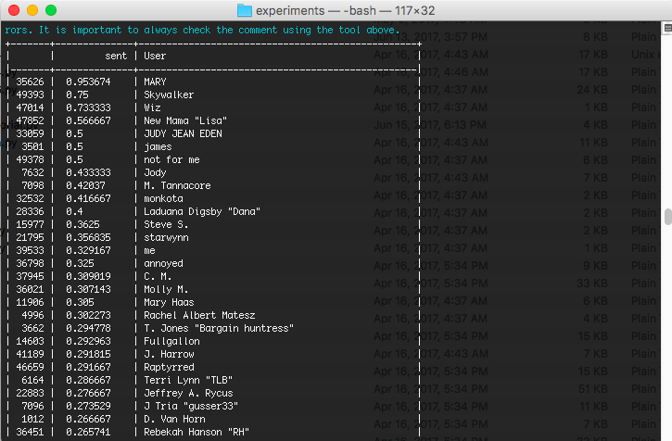The width and height of the screenshot is (672, 441).
Task: Click the split pane icon in the top right
Action: coord(667,29)
